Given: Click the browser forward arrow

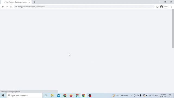Looking at the screenshot, I should point(7,7).
